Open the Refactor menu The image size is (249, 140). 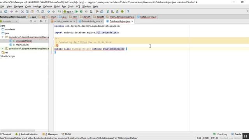pyautogui.click(x=47, y=7)
